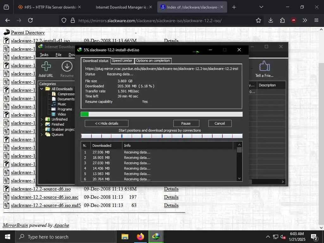The height and width of the screenshot is (243, 324).
Task: Click Windows taskbar search box
Action: coord(66,237)
